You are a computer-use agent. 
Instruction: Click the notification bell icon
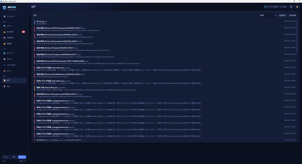[297, 7]
